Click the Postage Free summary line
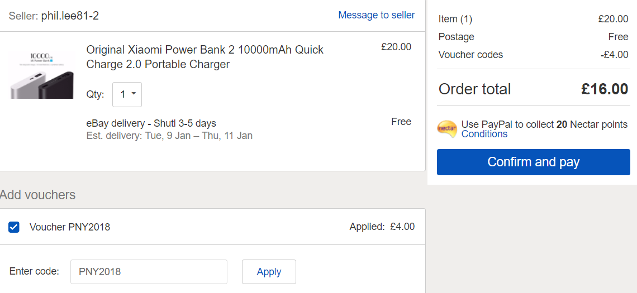The height and width of the screenshot is (293, 637). [534, 36]
